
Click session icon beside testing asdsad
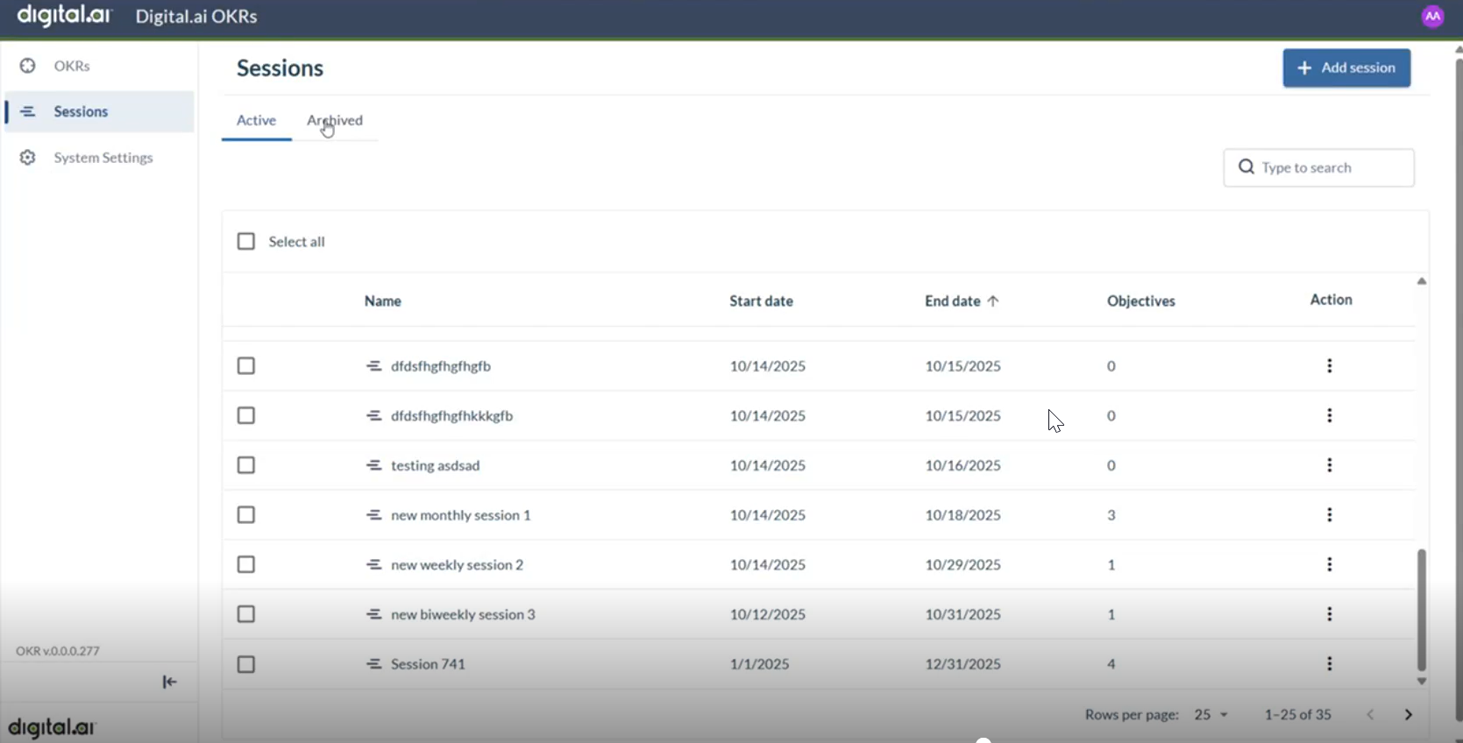(x=373, y=465)
